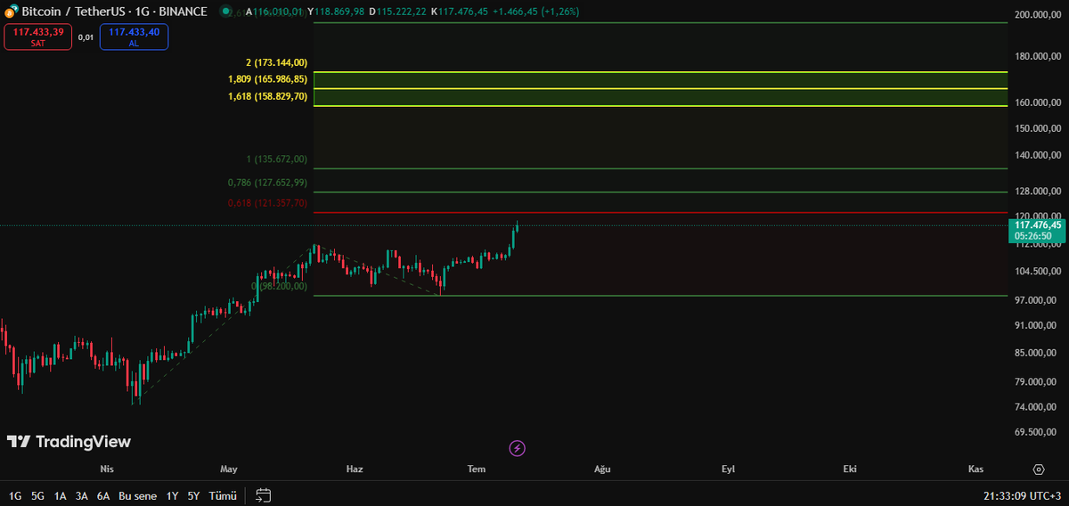Viewport: 1069px width, 506px height.
Task: Click the purple lightning event marker
Action: click(516, 447)
